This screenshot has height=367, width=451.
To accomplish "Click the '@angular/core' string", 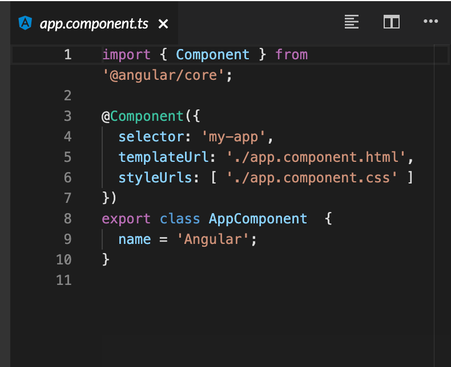I will click(x=163, y=75).
